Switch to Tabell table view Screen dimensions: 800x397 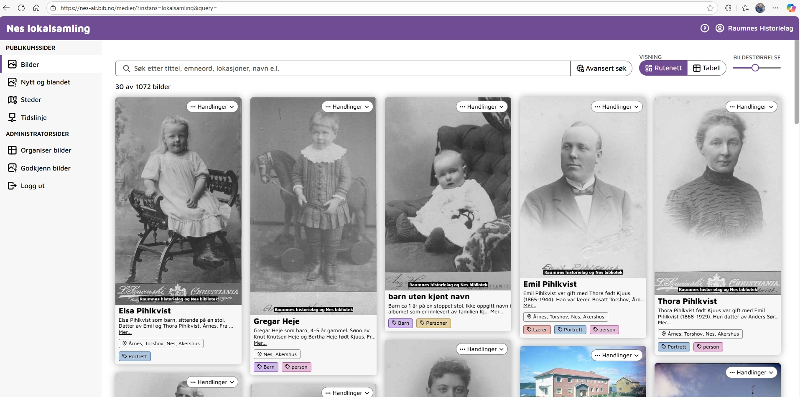pos(707,68)
